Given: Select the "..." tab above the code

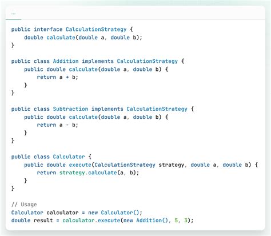Looking at the screenshot, I should 13,14.
